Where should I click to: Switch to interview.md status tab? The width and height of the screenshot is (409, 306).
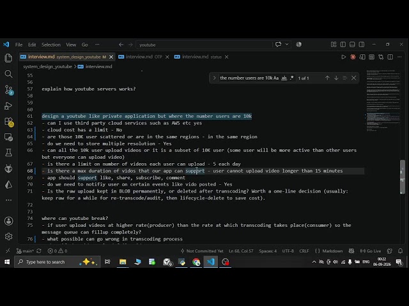click(x=201, y=57)
